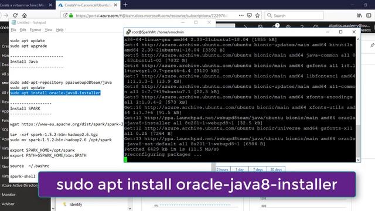The width and height of the screenshot is (375, 211).
Task: Maximize the PuTTY terminal window
Action: pos(341,32)
